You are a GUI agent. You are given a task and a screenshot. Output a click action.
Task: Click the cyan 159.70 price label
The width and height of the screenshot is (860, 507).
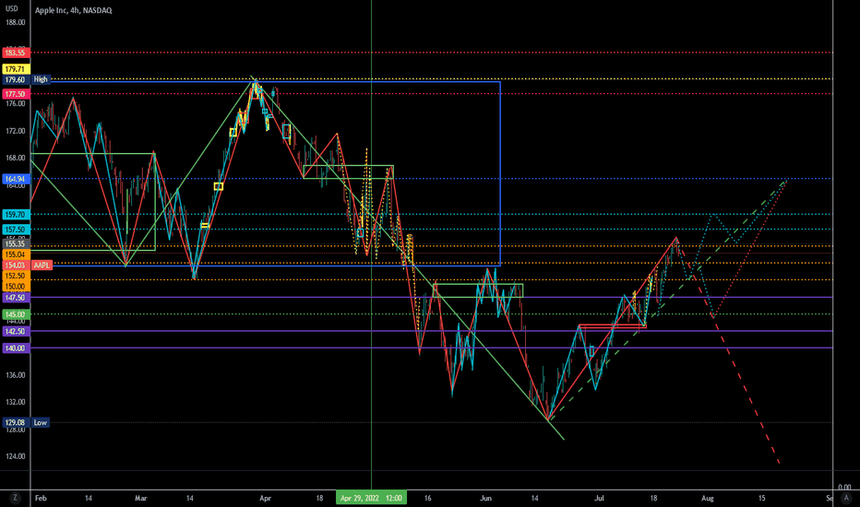pyautogui.click(x=16, y=215)
